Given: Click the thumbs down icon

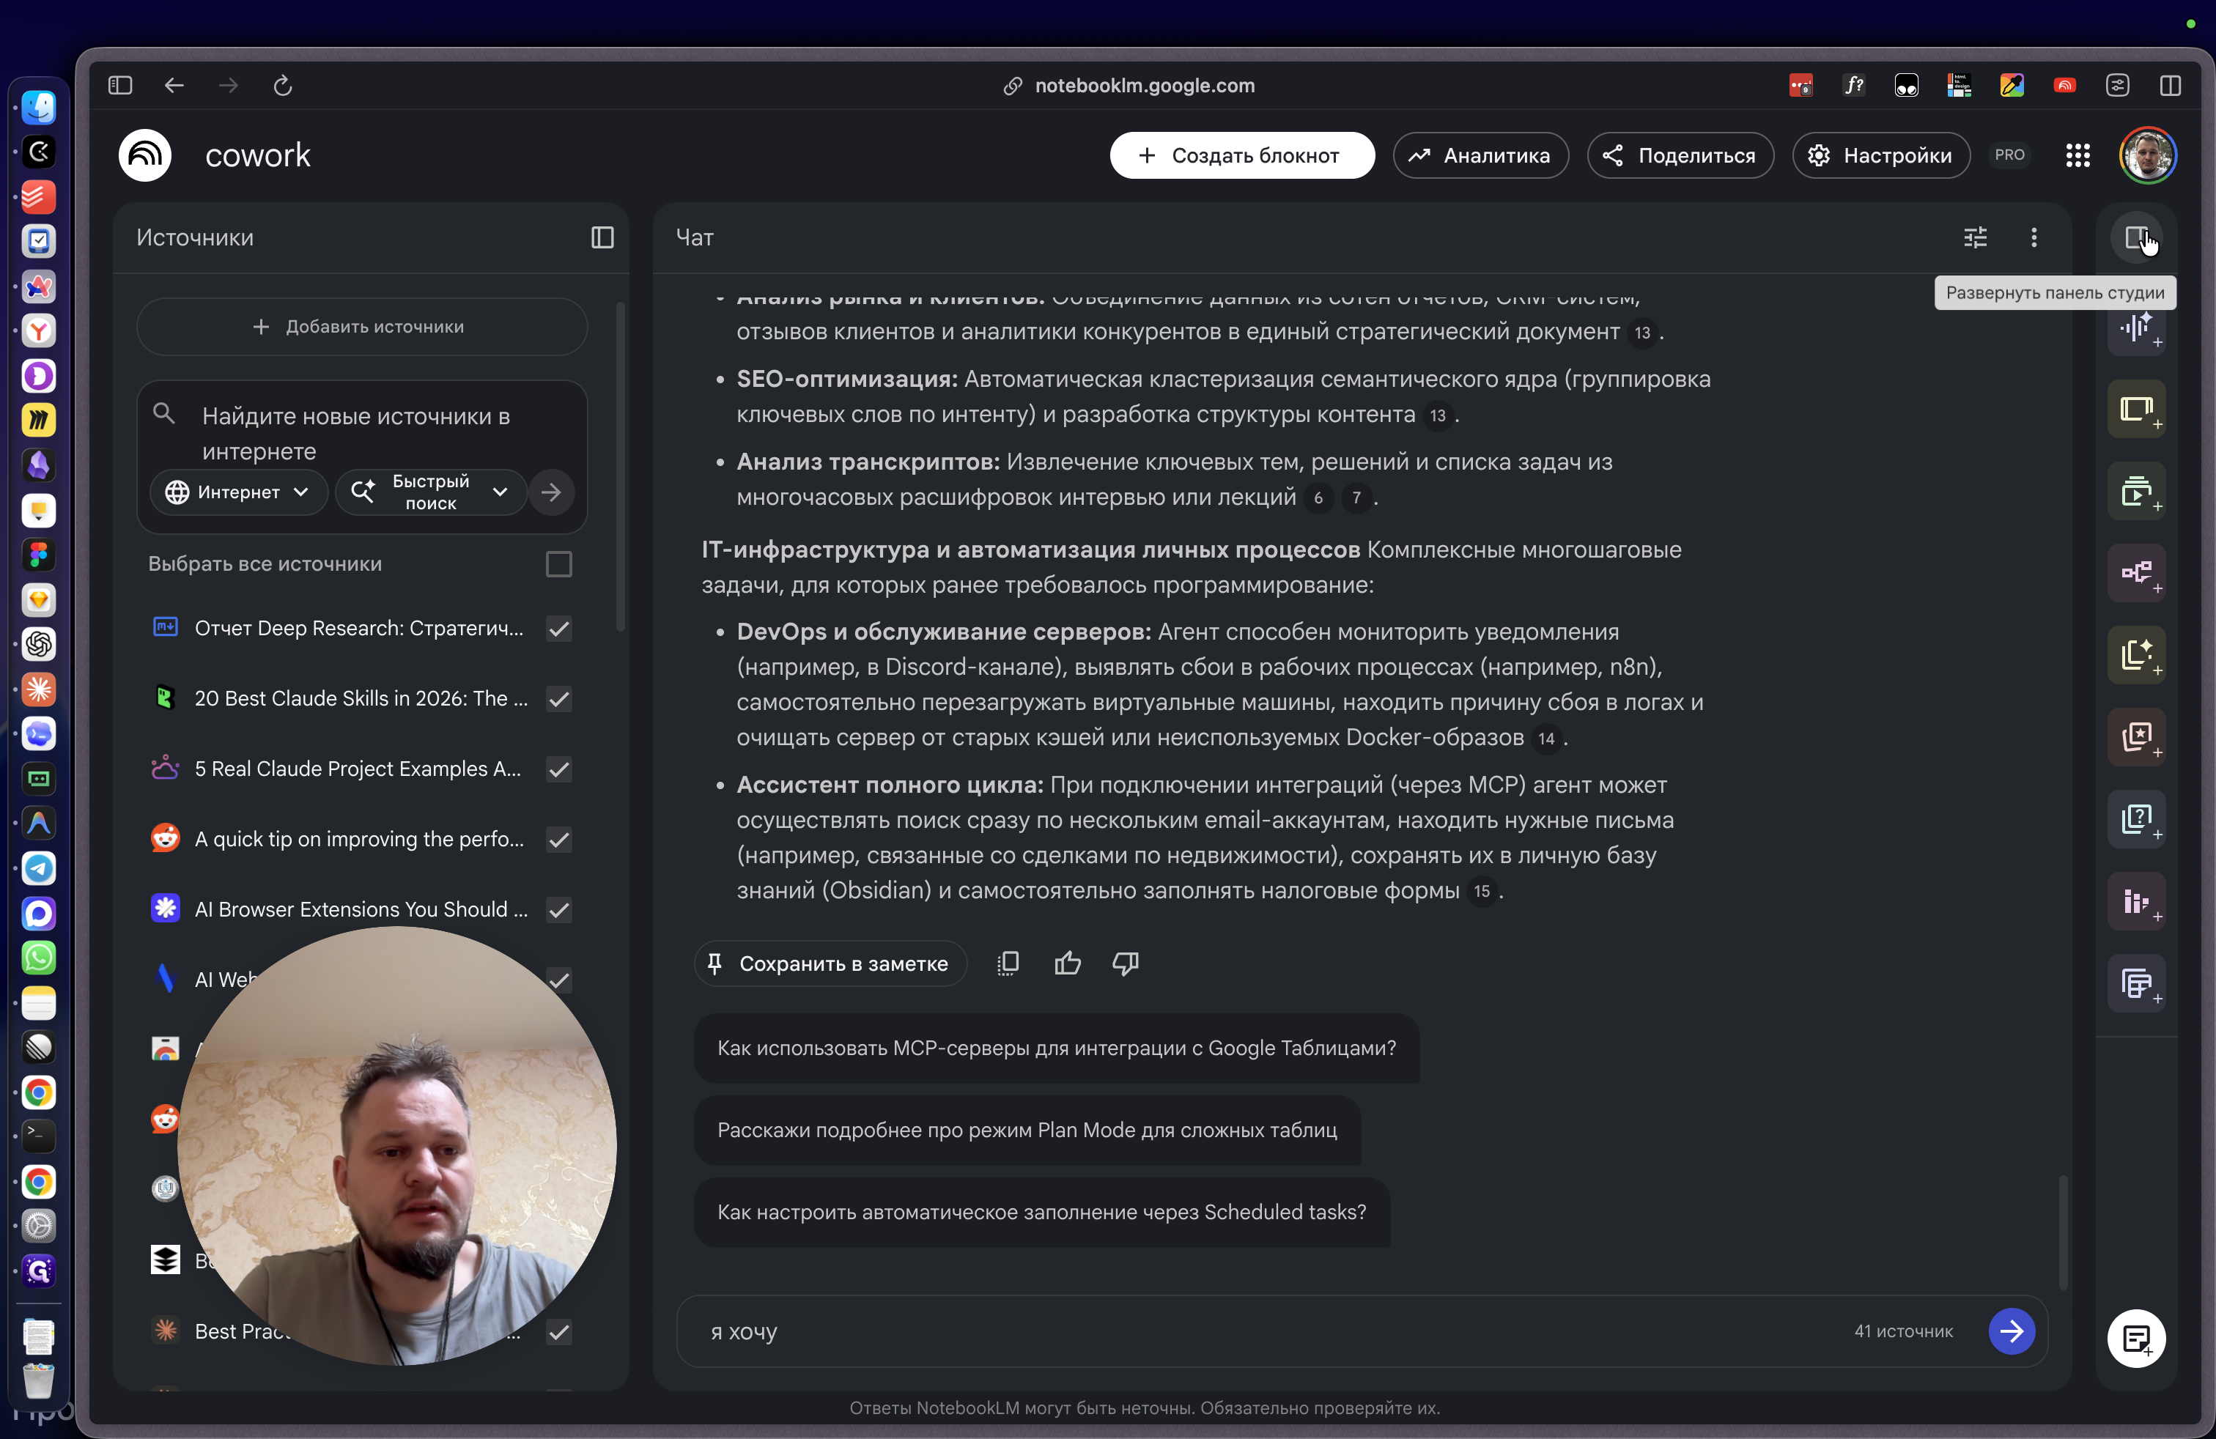Looking at the screenshot, I should tap(1125, 963).
